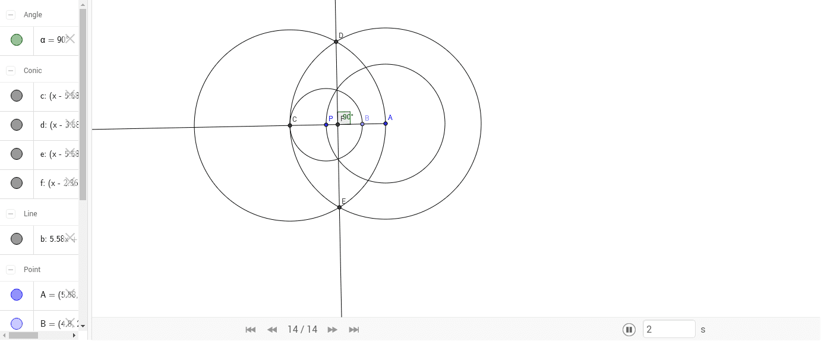Step forward one construction step
Image resolution: width=821 pixels, height=341 pixels.
coord(333,330)
